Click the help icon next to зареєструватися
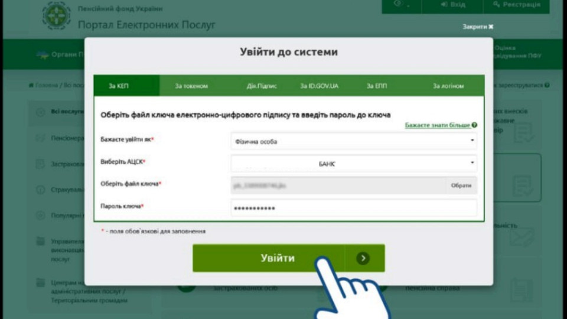567x319 pixels. coord(547,85)
